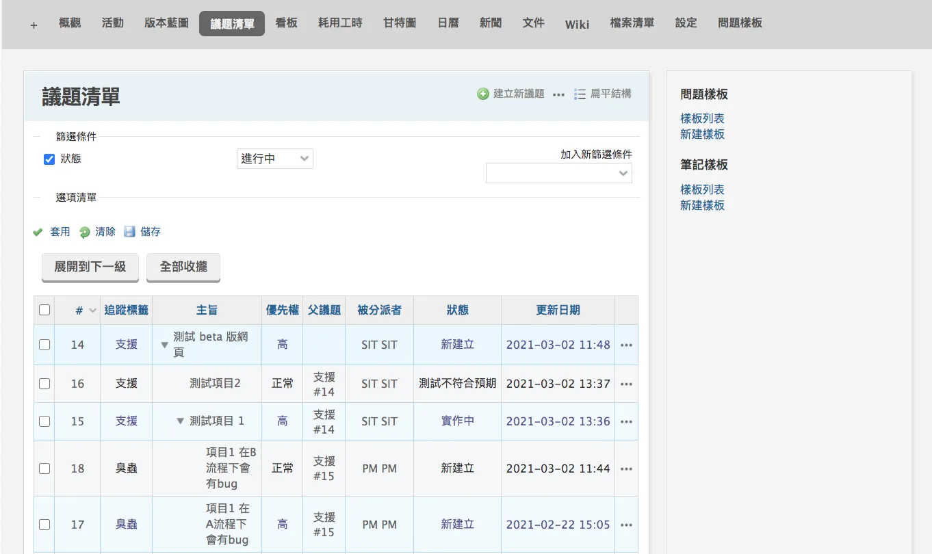Click the 全部收攏 button
The height and width of the screenshot is (554, 932).
tap(183, 267)
